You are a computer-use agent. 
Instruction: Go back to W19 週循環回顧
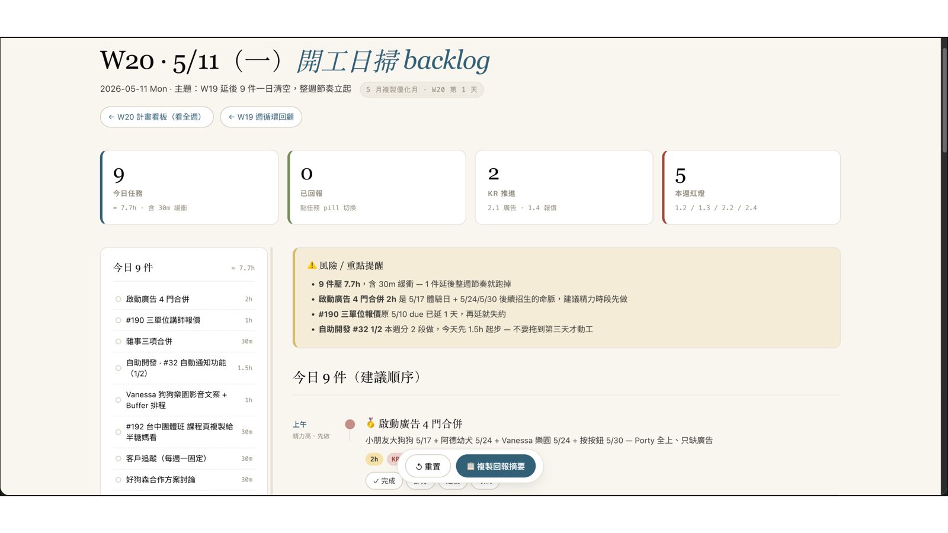point(261,117)
